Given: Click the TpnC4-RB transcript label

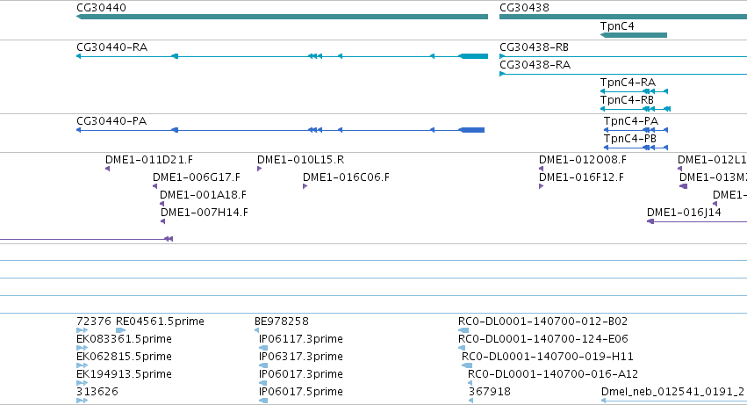Looking at the screenshot, I should click(x=627, y=100).
